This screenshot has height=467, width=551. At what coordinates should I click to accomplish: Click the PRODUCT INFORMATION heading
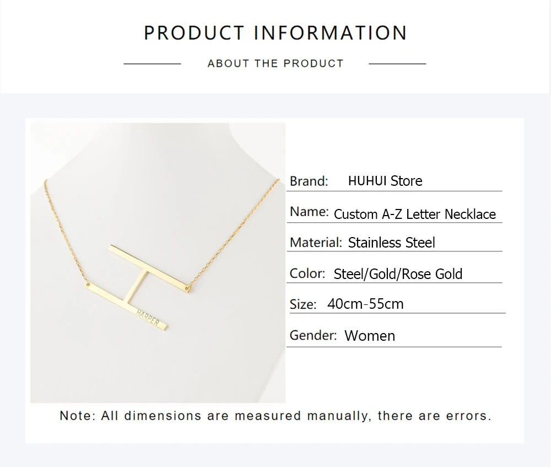pos(275,33)
